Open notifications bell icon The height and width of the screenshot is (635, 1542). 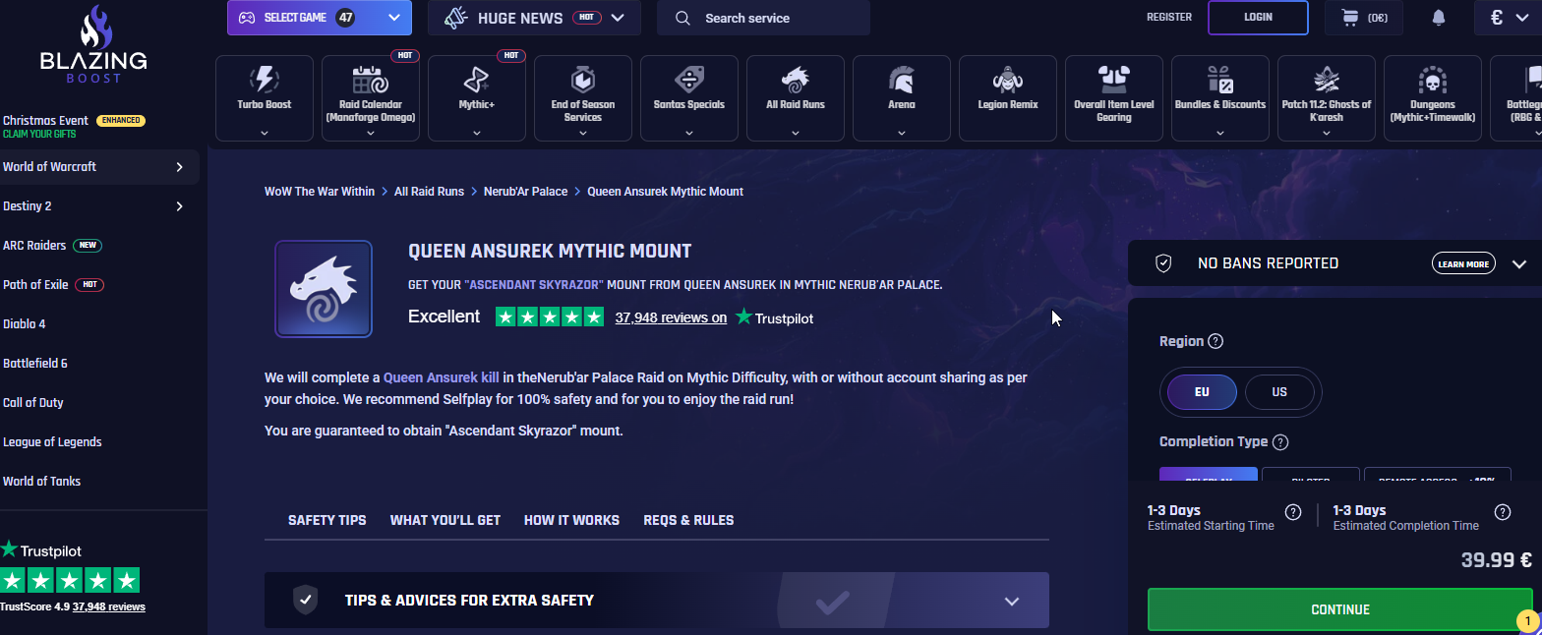1439,18
